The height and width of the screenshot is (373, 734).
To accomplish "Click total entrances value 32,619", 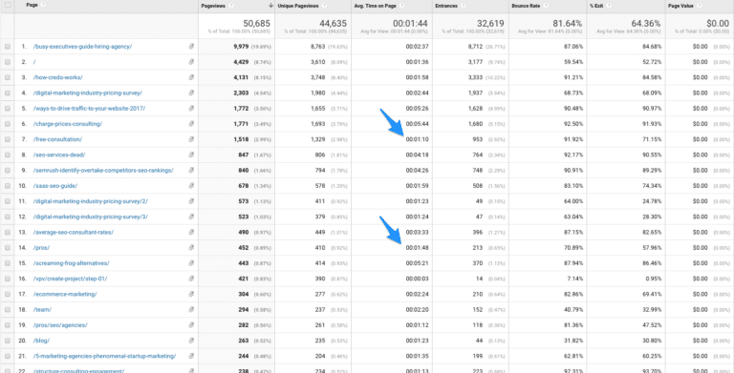I will pyautogui.click(x=490, y=23).
